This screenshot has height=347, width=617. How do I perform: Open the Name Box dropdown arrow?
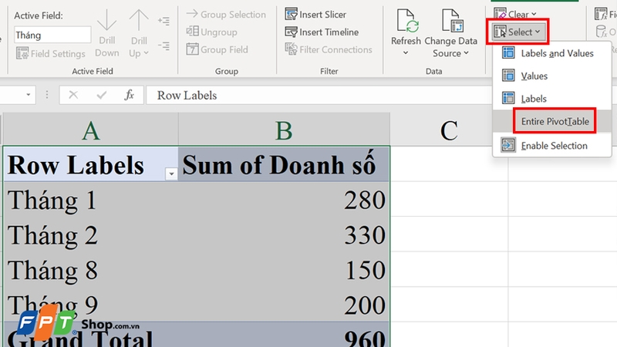[x=29, y=95]
